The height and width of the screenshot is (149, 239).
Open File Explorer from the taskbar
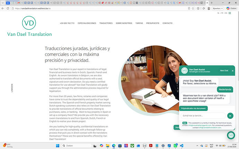(108, 146)
